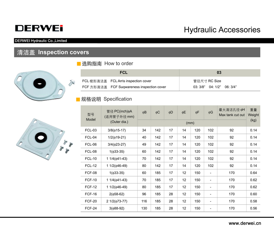
Task: Click the Hydraulic Accessories title
Action: coord(222,30)
